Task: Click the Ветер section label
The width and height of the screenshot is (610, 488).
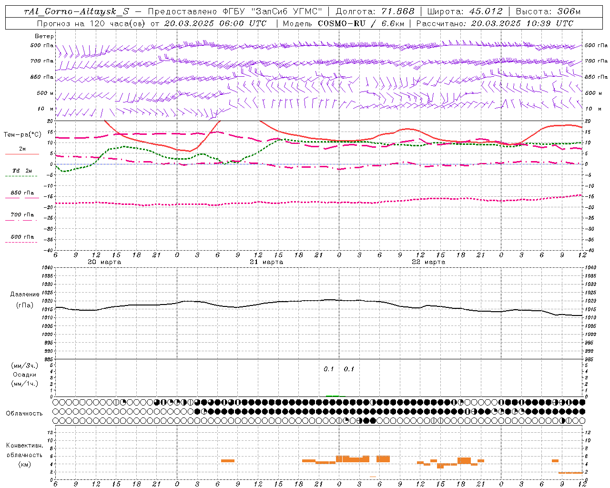Action: 44,36
